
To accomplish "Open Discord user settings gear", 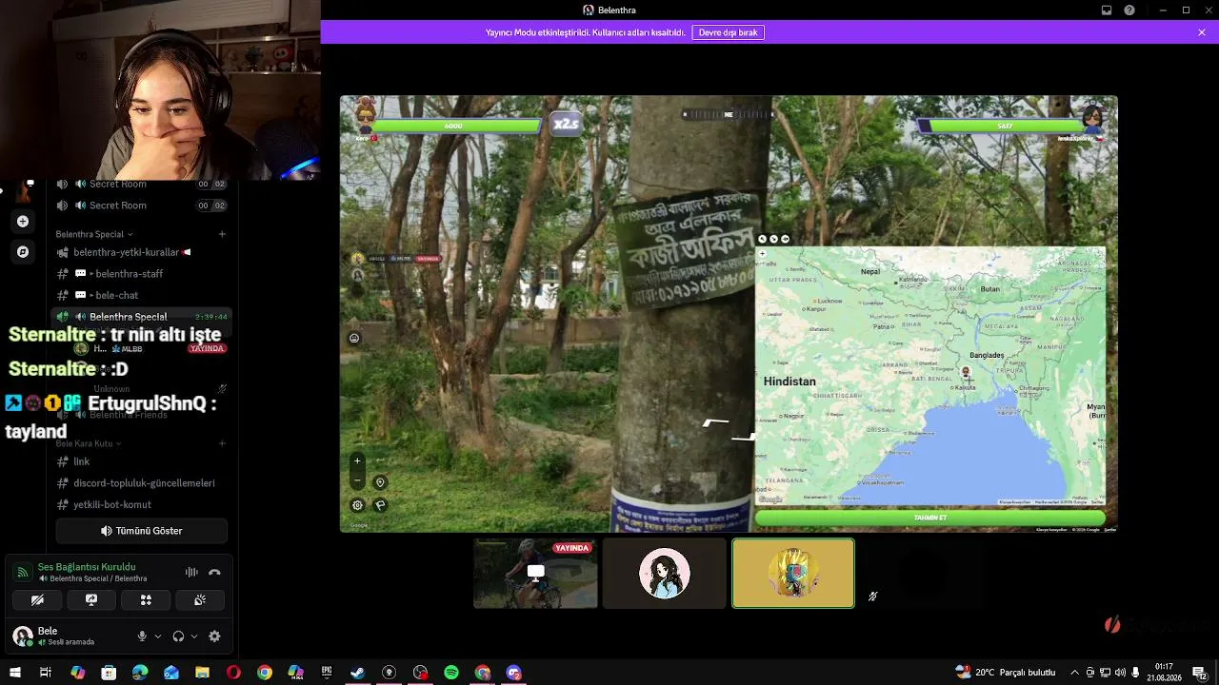I will (x=214, y=636).
